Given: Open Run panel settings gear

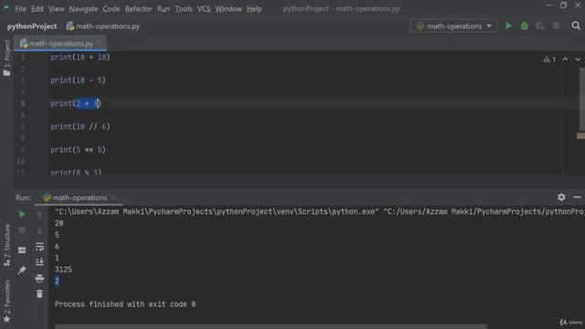Looking at the screenshot, I should (x=561, y=197).
